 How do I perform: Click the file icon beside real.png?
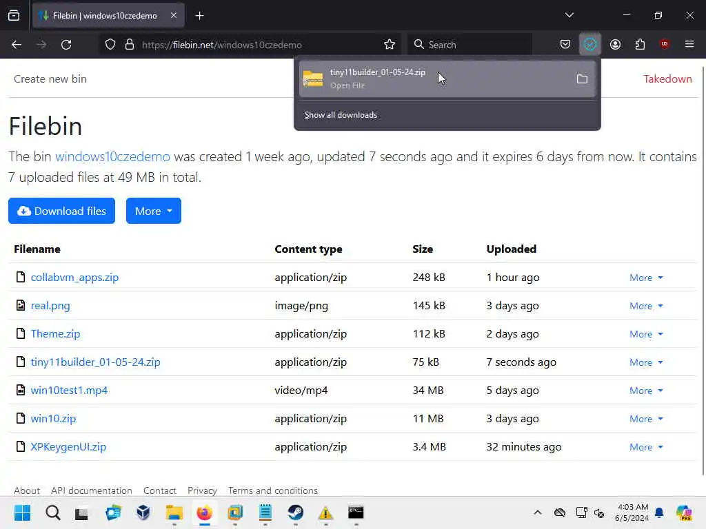click(20, 305)
